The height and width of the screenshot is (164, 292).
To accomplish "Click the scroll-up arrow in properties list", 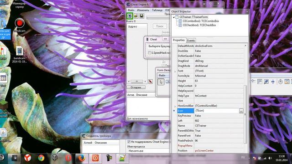I will 245,46.
